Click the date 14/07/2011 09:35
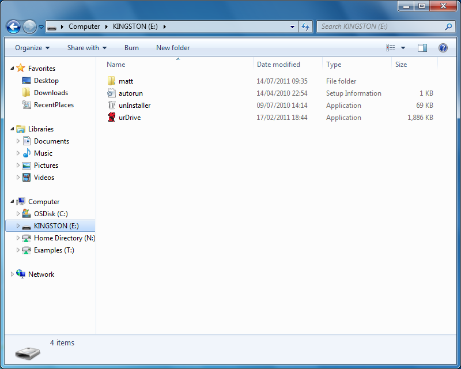461x369 pixels. (282, 81)
